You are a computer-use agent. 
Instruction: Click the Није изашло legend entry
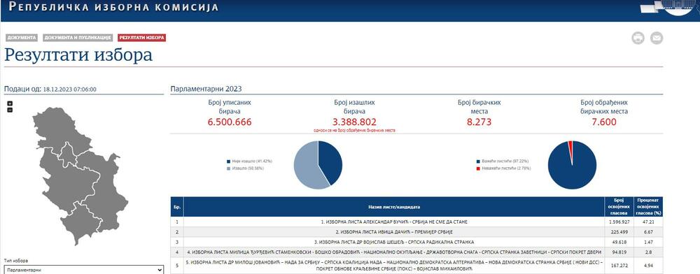tap(250, 161)
